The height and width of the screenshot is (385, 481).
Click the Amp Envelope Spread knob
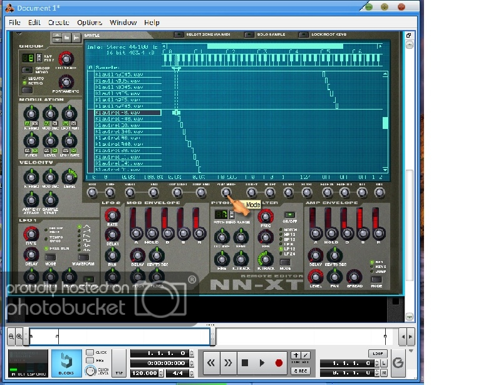click(354, 277)
